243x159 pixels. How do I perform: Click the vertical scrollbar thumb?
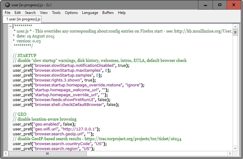tap(235, 32)
